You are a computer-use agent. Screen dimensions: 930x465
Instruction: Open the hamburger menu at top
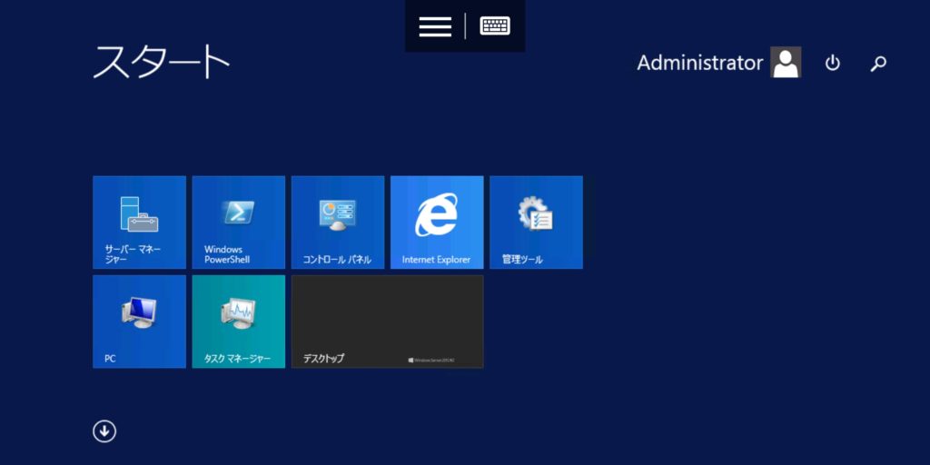(435, 26)
